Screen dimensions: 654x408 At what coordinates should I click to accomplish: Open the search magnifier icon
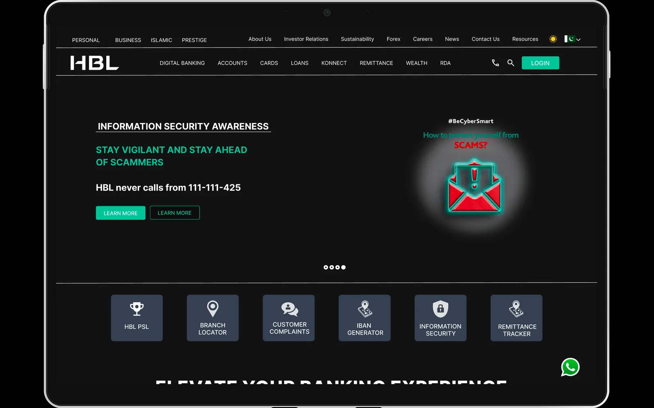pyautogui.click(x=511, y=63)
